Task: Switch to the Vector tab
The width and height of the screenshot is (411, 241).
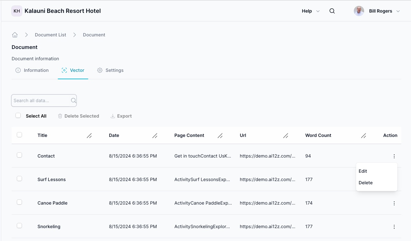Action: coord(73,70)
